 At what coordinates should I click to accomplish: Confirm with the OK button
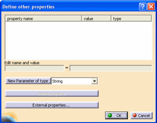pos(116,115)
